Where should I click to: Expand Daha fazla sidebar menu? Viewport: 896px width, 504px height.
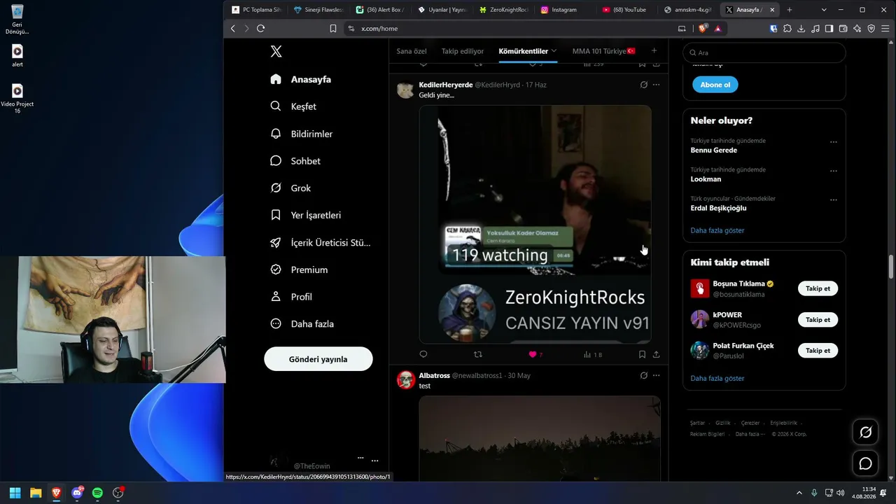point(302,324)
